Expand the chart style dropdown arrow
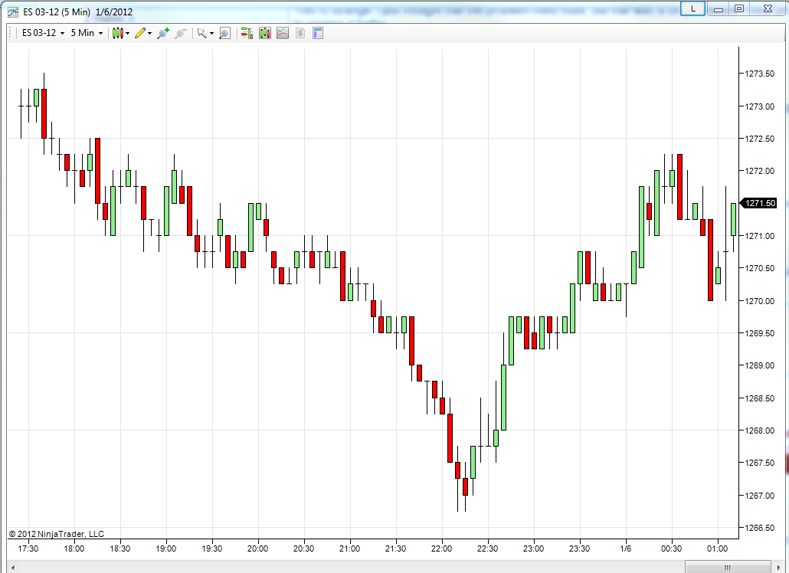This screenshot has height=573, width=789. click(127, 34)
